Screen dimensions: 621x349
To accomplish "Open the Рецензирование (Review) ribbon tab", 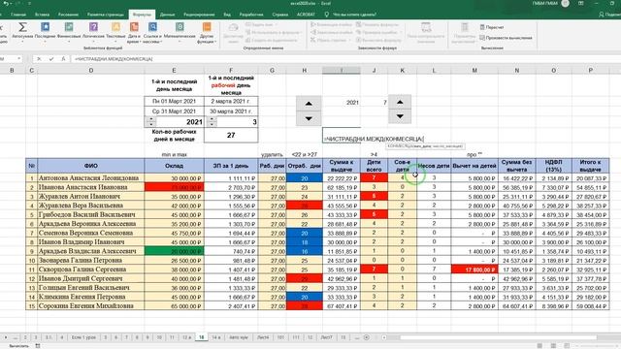I will click(199, 15).
